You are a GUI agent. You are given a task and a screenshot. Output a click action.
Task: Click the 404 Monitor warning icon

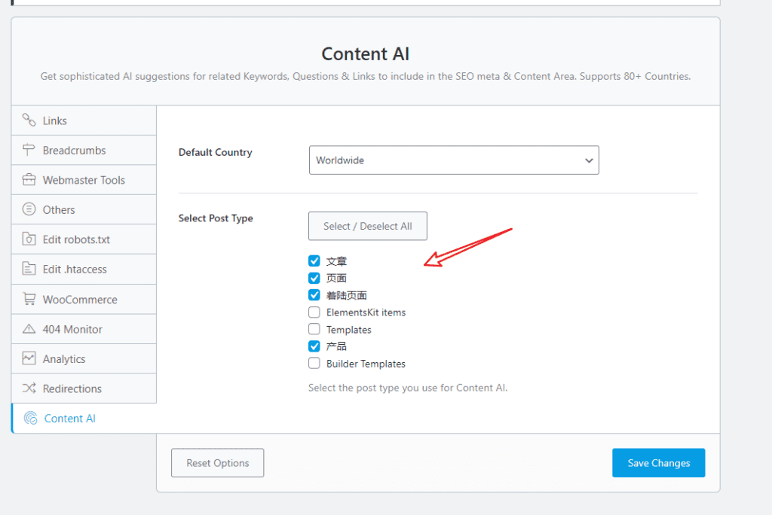pyautogui.click(x=29, y=328)
